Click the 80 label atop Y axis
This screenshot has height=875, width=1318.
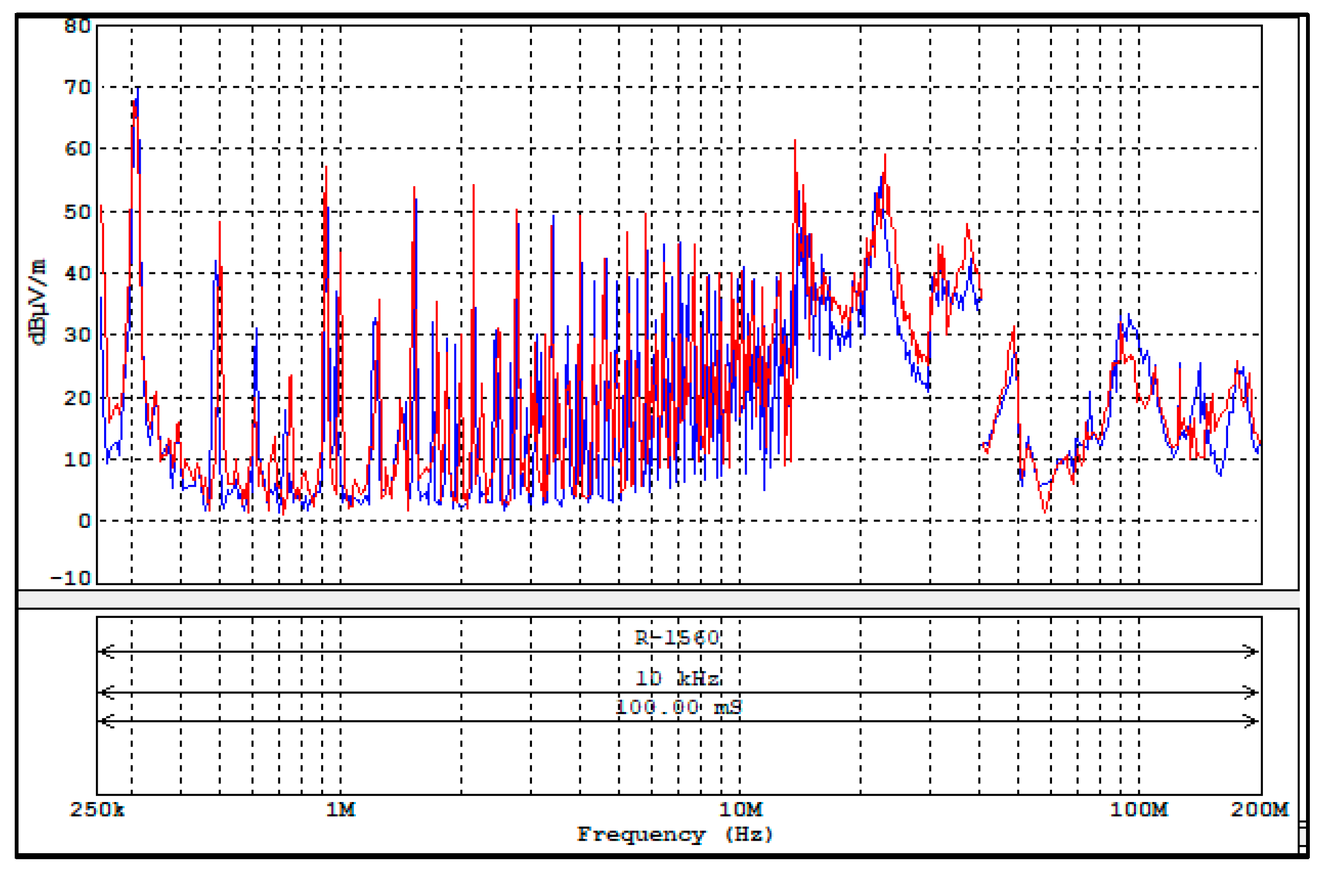point(77,26)
